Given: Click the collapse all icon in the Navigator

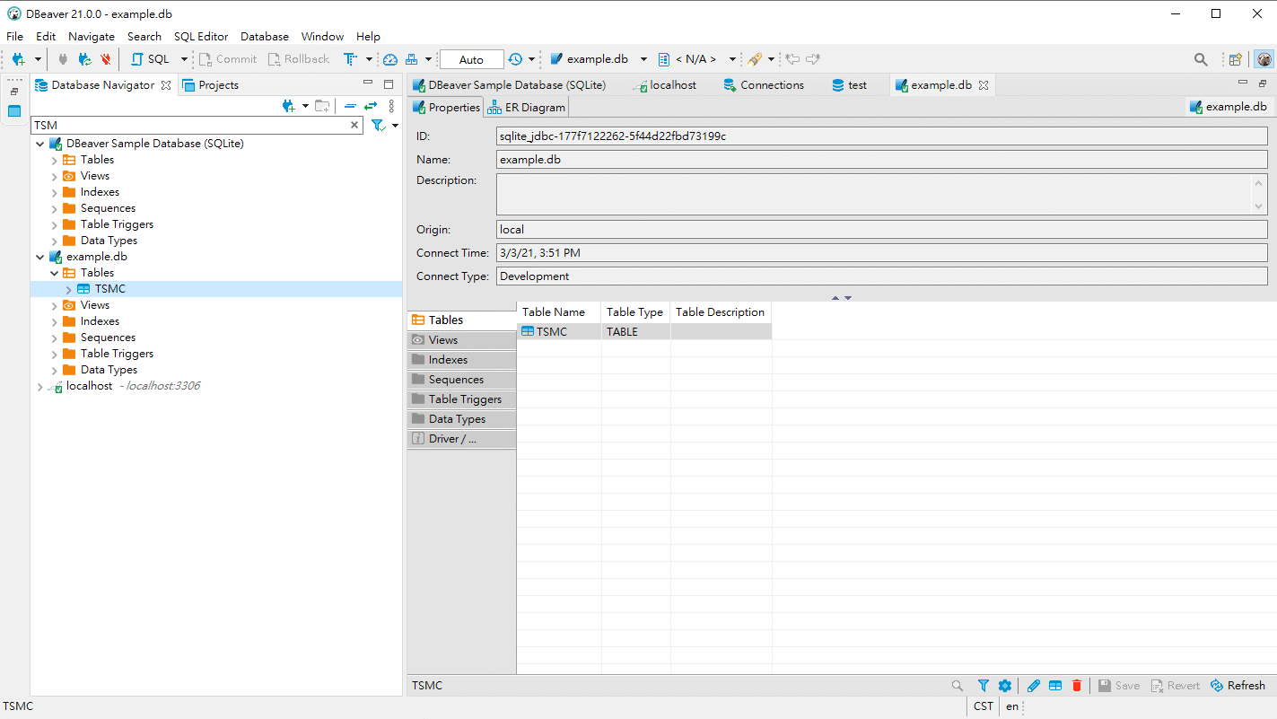Looking at the screenshot, I should [x=351, y=106].
